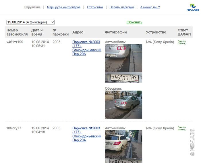View white car photo for т862ху77
This screenshot has height=163, width=201.
click(x=123, y=144)
